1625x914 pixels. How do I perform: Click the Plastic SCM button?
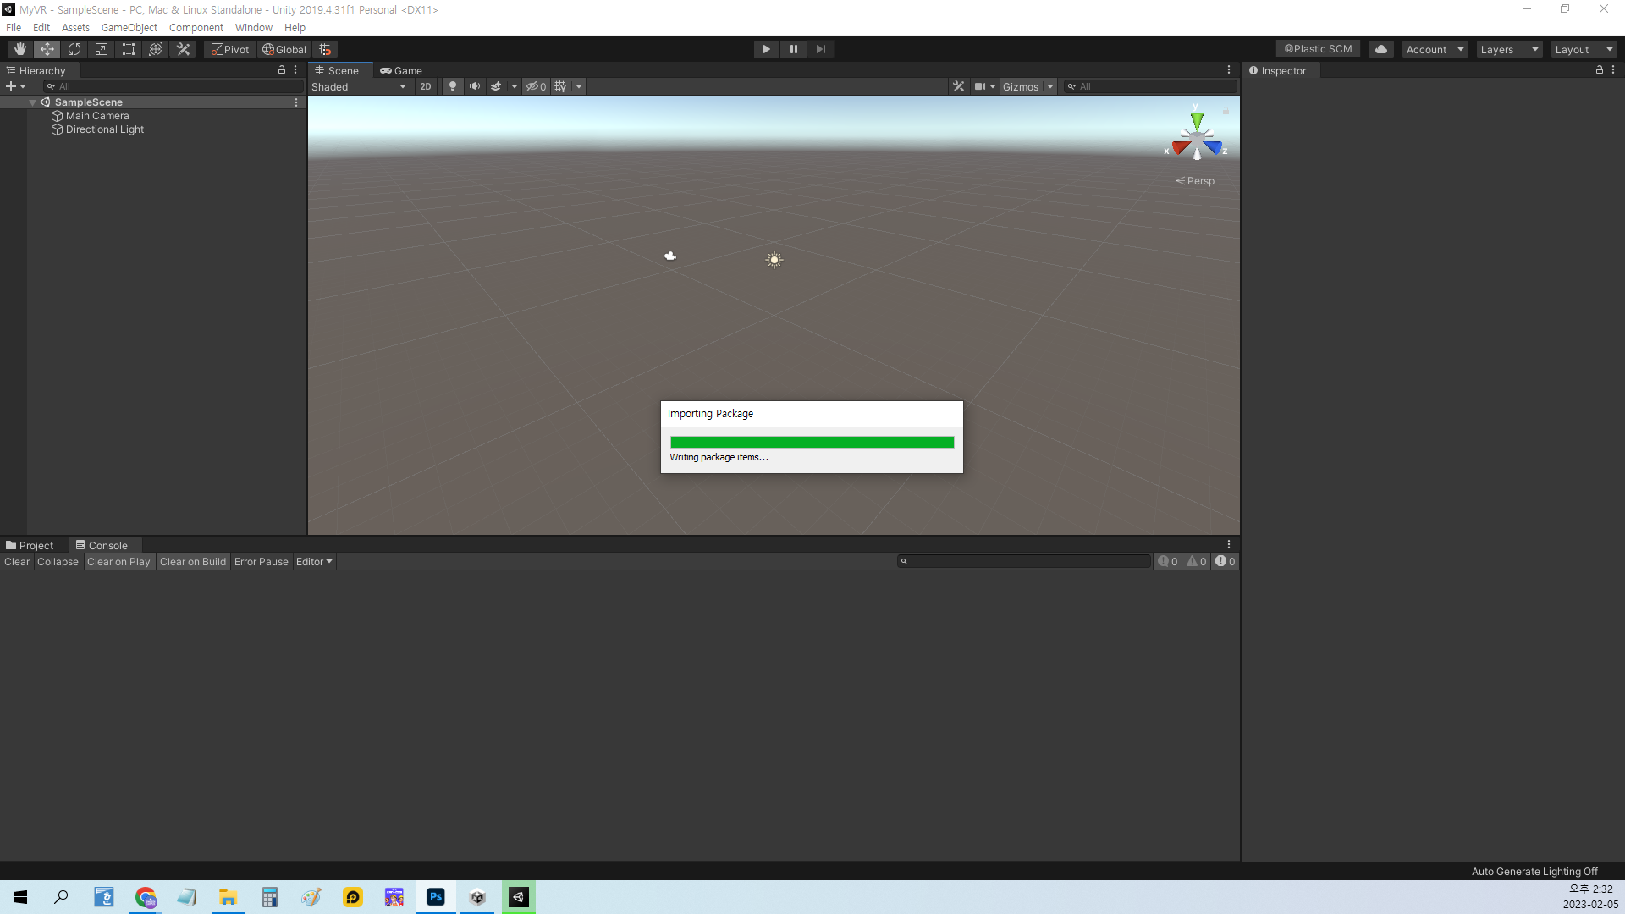(1318, 49)
